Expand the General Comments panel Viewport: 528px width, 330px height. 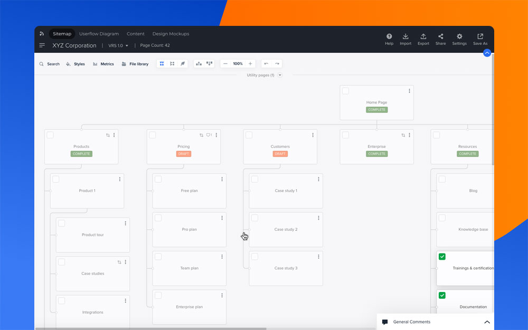(487, 322)
